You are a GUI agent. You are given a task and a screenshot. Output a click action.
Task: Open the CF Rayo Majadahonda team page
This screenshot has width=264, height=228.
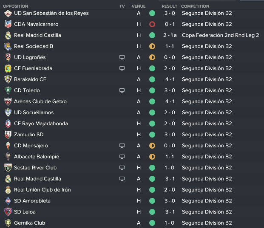[41, 124]
